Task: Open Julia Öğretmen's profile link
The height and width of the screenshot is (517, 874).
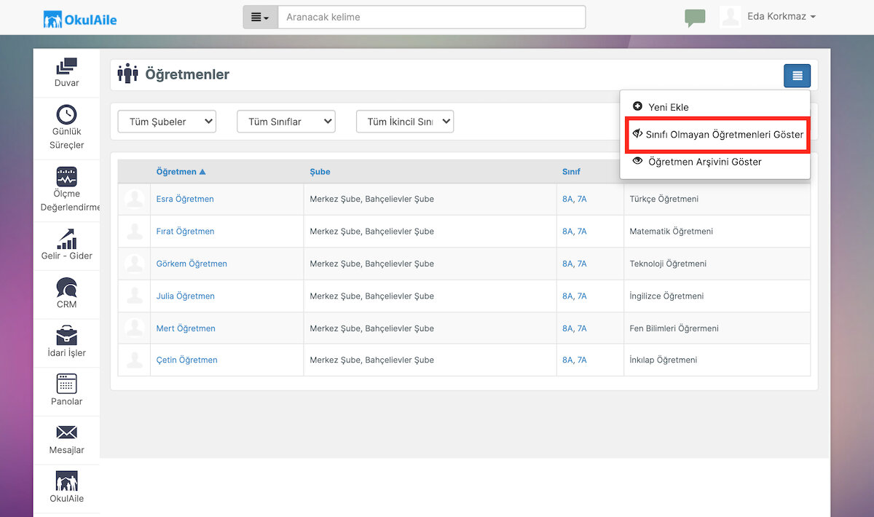Action: pyautogui.click(x=185, y=296)
